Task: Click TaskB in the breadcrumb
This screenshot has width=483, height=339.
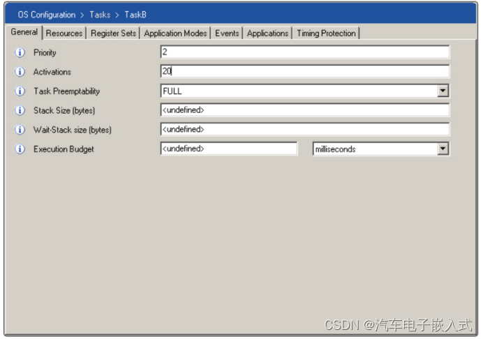Action: point(135,15)
